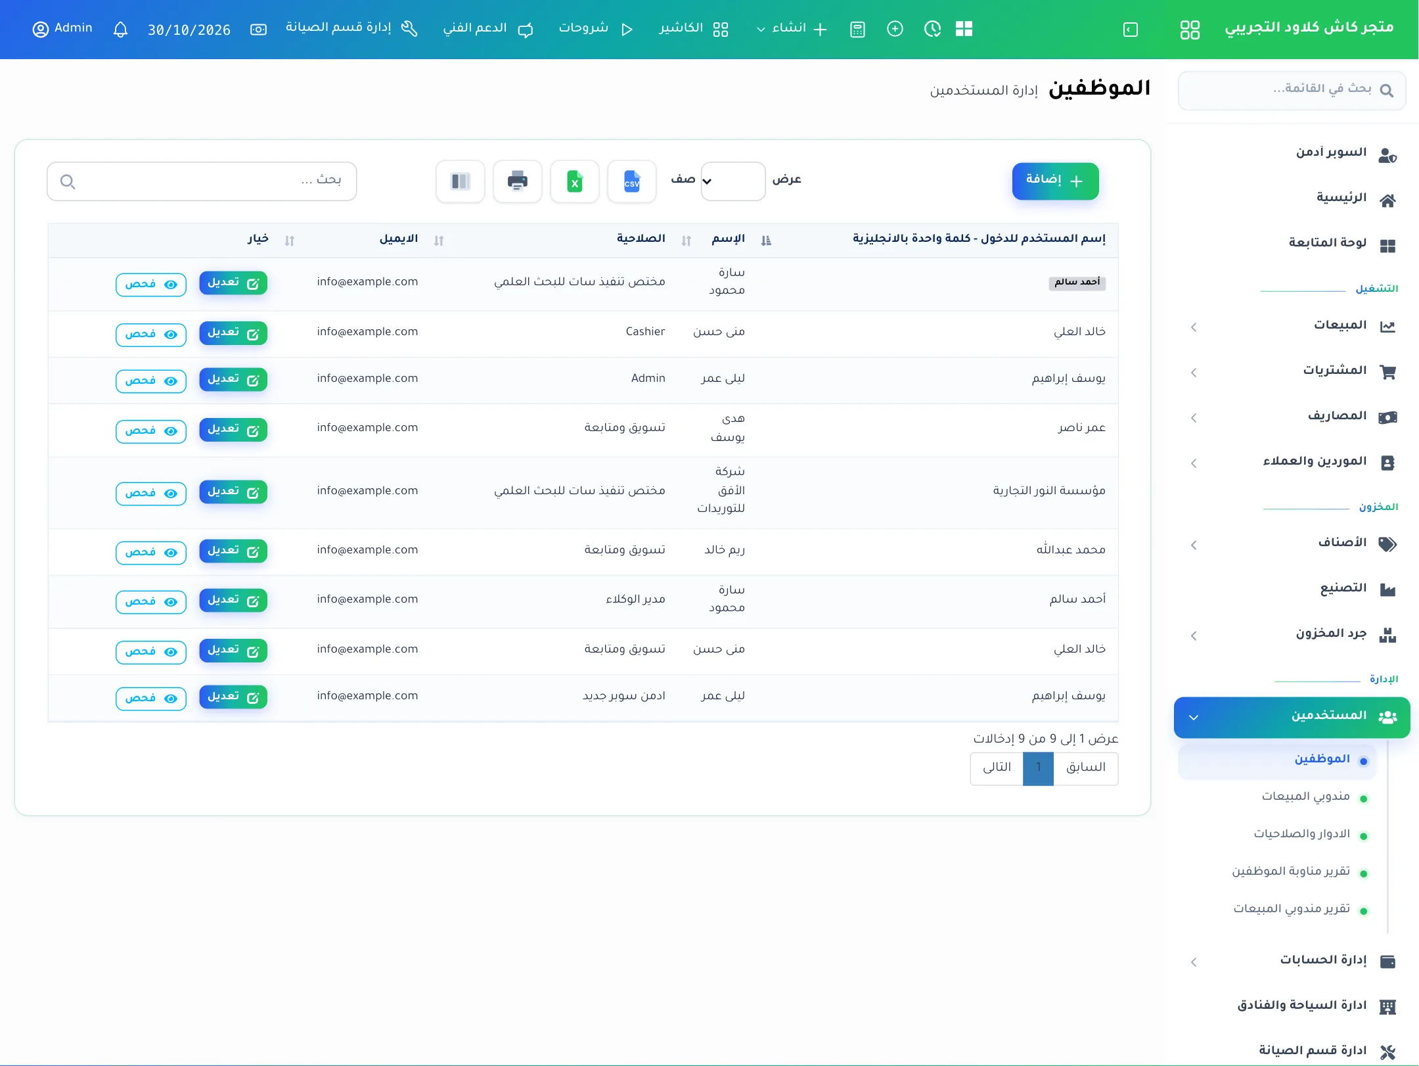
Task: Click the apps grid icon beside store name
Action: pos(1190,30)
